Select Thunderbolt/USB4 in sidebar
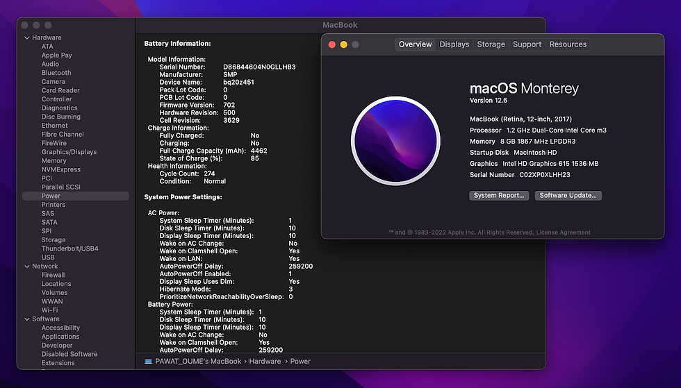The height and width of the screenshot is (388, 681). click(70, 248)
